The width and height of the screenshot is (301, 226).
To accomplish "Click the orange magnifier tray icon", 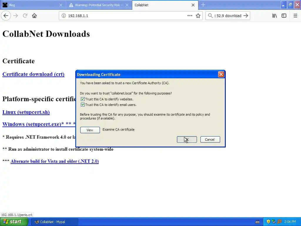I will (279, 222).
